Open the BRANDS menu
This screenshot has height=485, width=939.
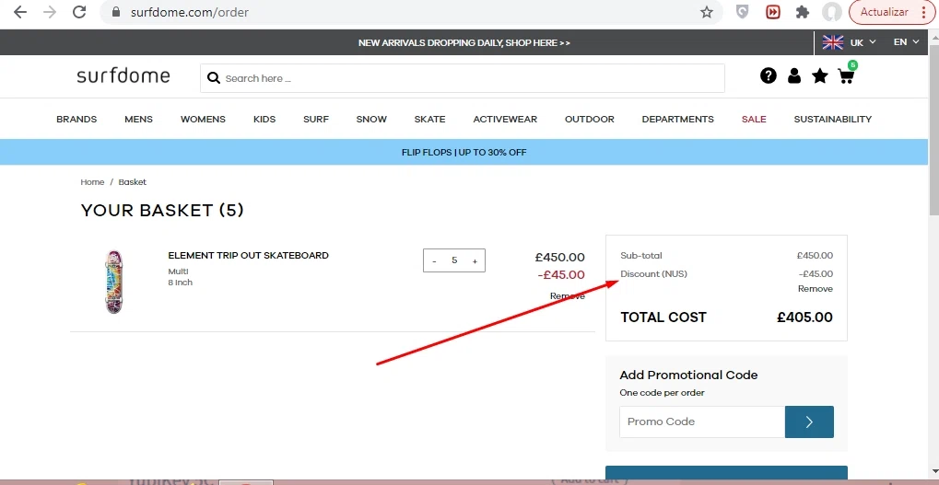click(76, 119)
